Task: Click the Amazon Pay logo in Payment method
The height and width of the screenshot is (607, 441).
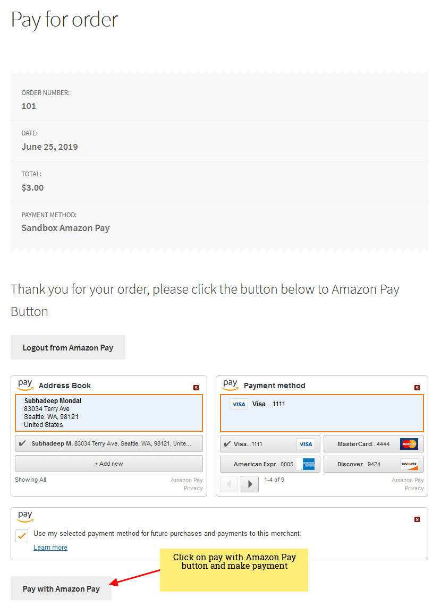Action: (x=230, y=385)
